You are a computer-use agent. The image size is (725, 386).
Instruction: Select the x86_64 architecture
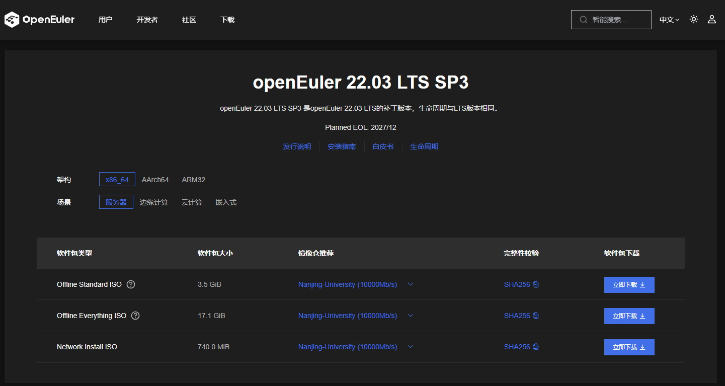click(x=117, y=180)
